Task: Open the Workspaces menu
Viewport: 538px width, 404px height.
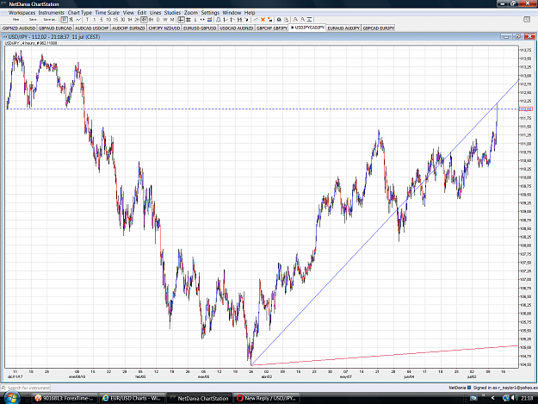Action: (x=22, y=13)
